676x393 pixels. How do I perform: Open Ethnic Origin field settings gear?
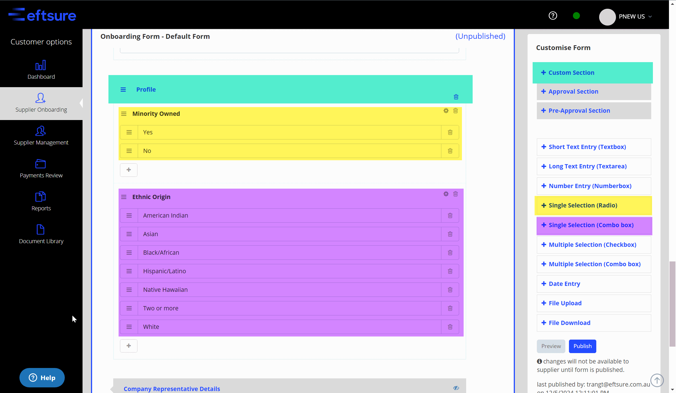point(446,194)
